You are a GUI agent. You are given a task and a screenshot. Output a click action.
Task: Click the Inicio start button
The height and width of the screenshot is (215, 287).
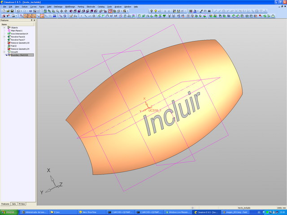click(x=8, y=212)
